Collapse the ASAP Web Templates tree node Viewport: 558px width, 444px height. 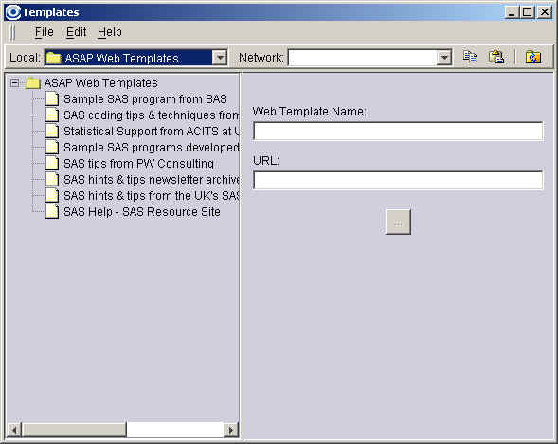tap(14, 83)
